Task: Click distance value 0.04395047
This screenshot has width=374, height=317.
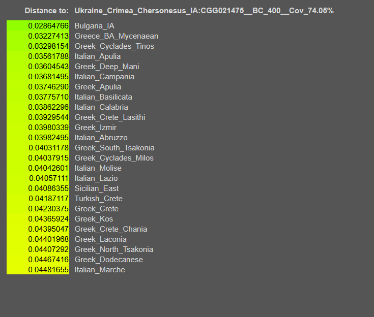Action: click(x=48, y=229)
